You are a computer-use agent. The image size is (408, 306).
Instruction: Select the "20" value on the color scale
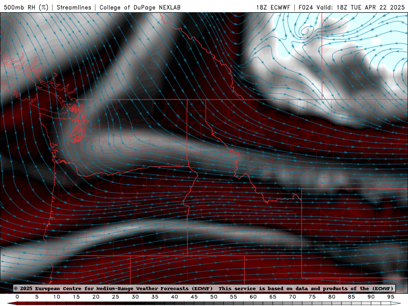click(x=96, y=297)
